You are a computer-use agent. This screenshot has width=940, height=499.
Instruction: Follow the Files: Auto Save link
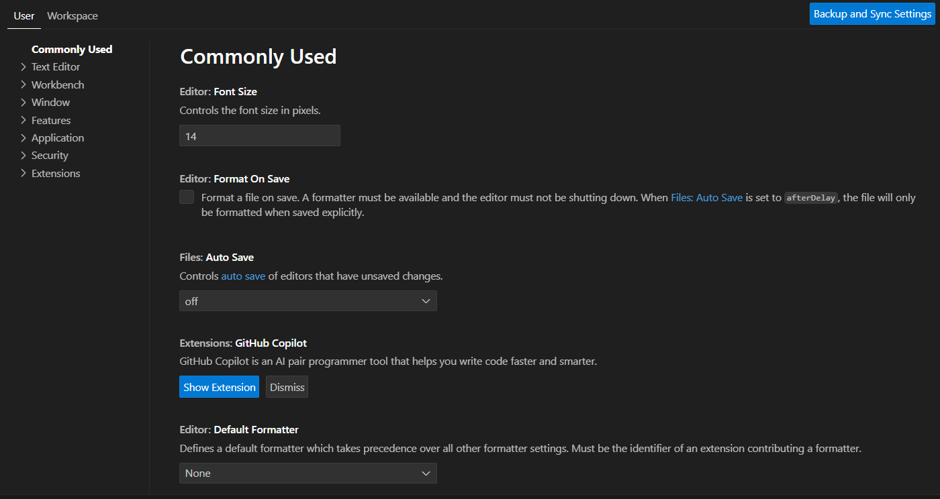point(707,197)
